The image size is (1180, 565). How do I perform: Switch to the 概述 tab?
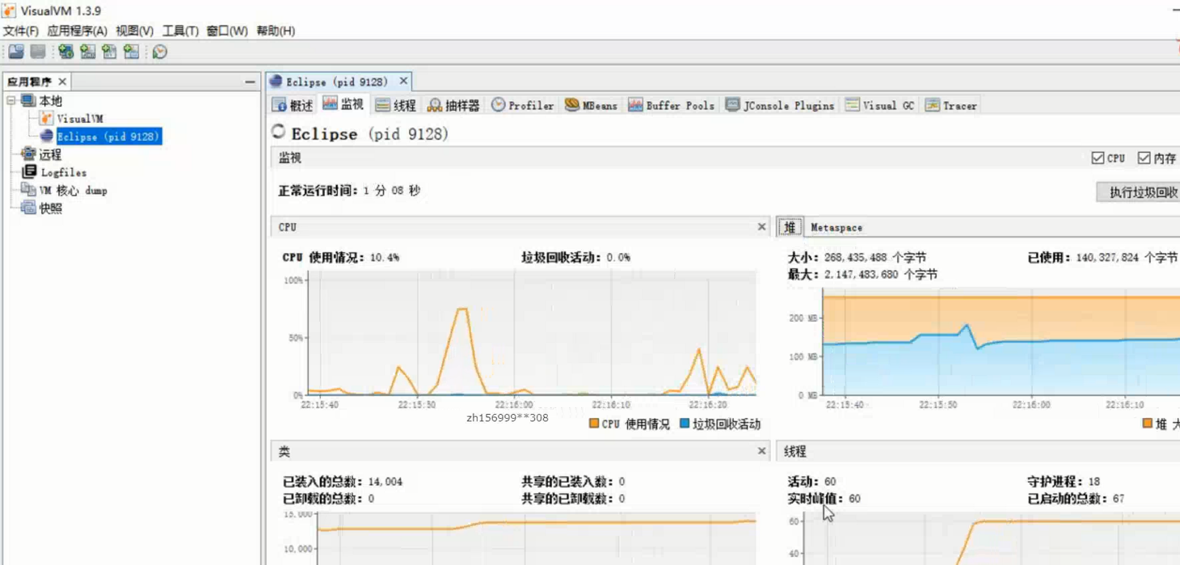293,105
